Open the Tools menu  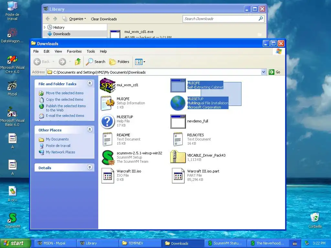[x=91, y=51]
